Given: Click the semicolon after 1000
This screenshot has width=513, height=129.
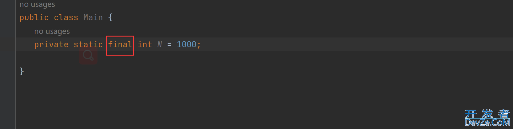Looking at the screenshot, I should [199, 45].
